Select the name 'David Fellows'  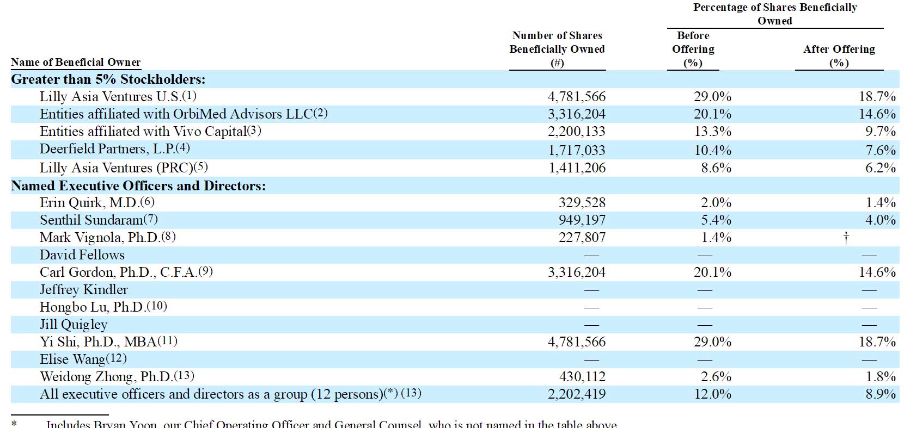[82, 255]
